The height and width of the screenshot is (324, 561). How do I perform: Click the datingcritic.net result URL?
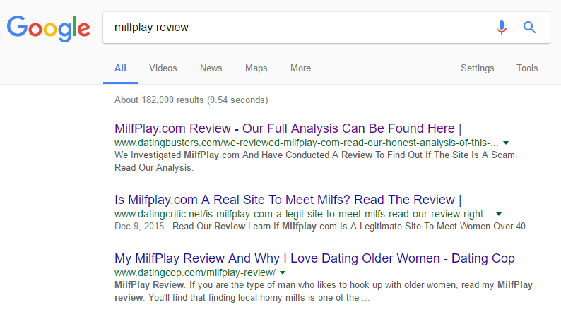(302, 214)
